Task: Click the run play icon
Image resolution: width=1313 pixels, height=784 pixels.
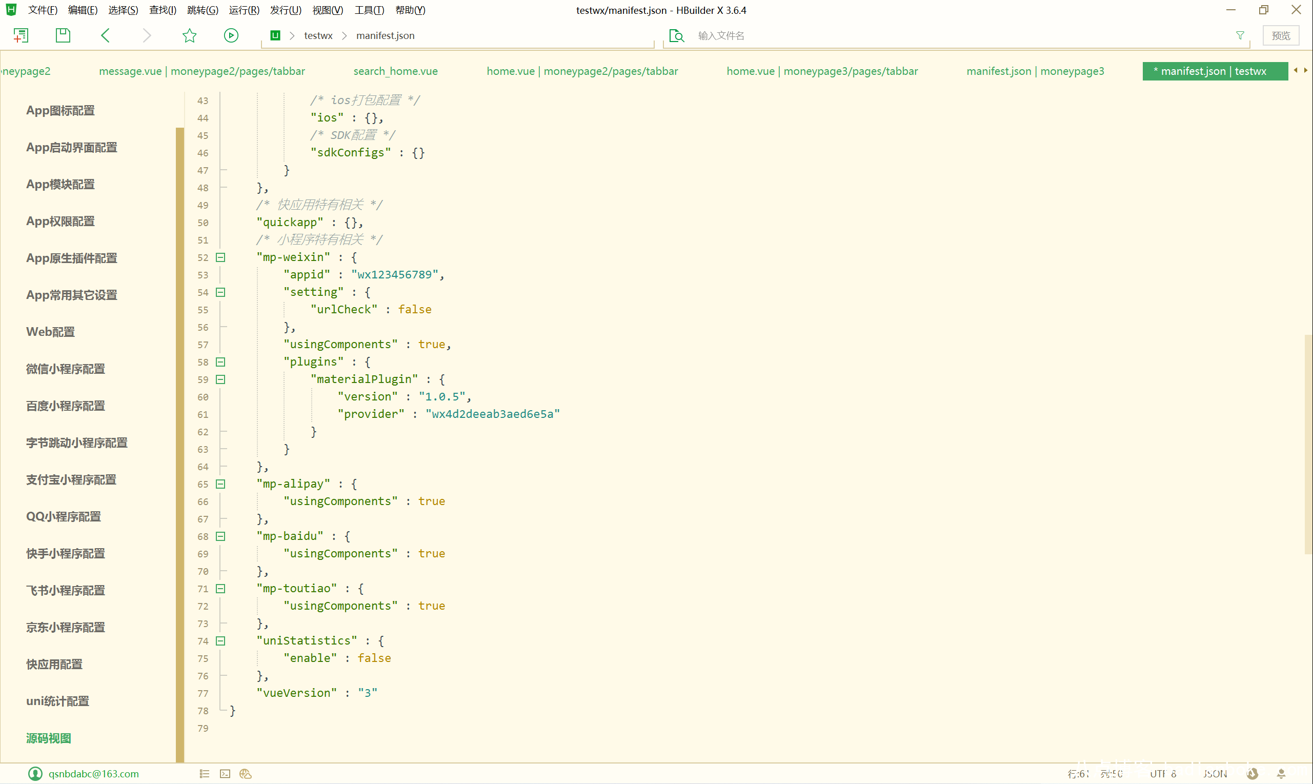Action: [231, 35]
